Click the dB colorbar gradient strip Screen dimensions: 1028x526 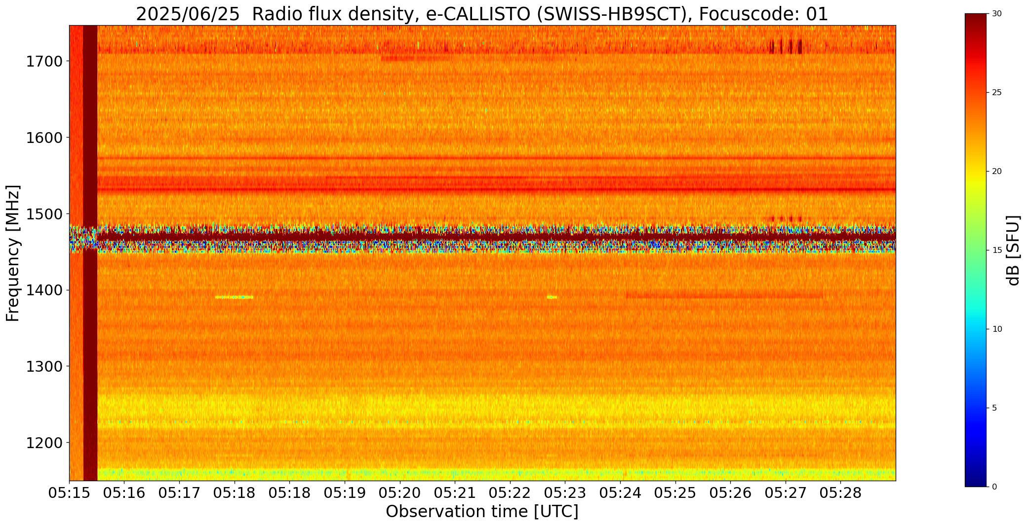click(x=977, y=250)
